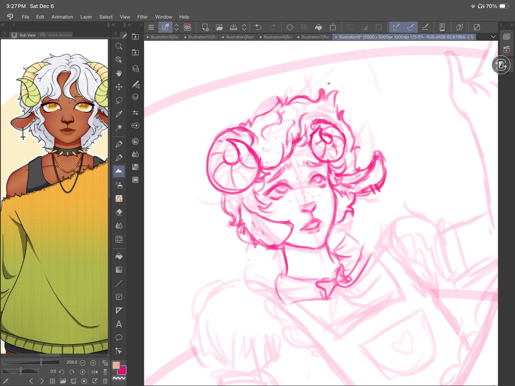Adjust the Sub View zoom slider
The height and width of the screenshot is (386, 515).
pyautogui.click(x=31, y=363)
